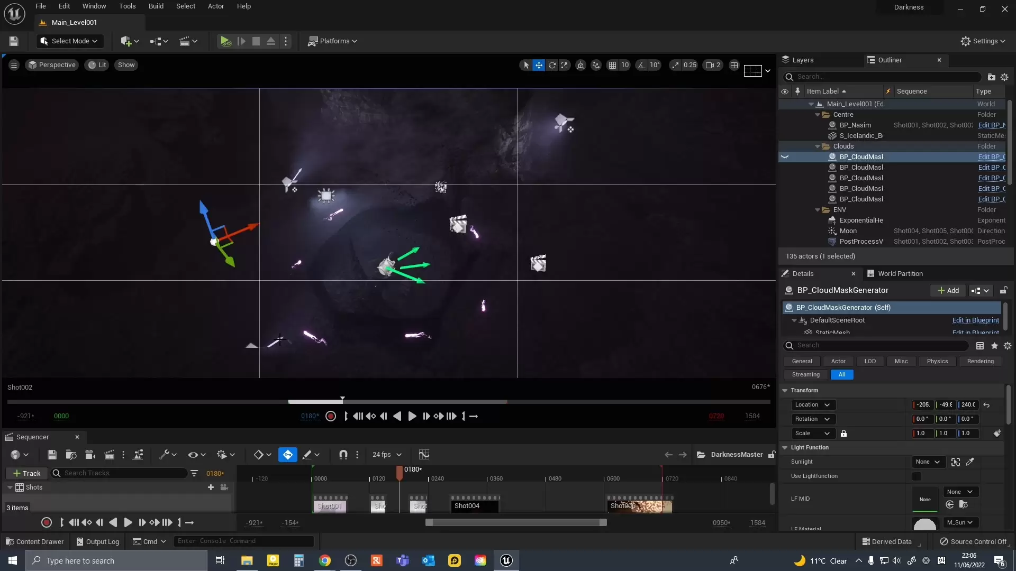Switch to the World Partition tab

click(900, 274)
